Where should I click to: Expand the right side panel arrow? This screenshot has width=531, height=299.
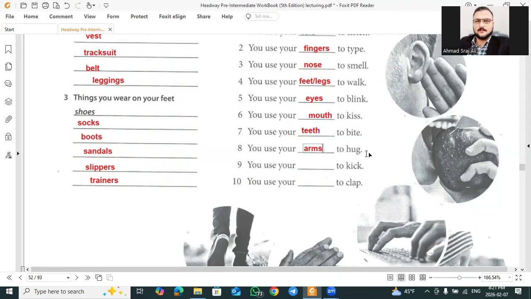click(x=528, y=146)
